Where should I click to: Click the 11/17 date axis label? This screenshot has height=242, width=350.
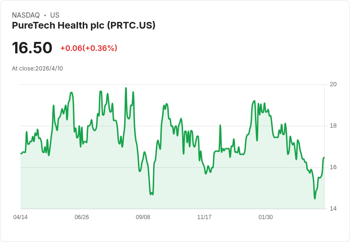(204, 217)
